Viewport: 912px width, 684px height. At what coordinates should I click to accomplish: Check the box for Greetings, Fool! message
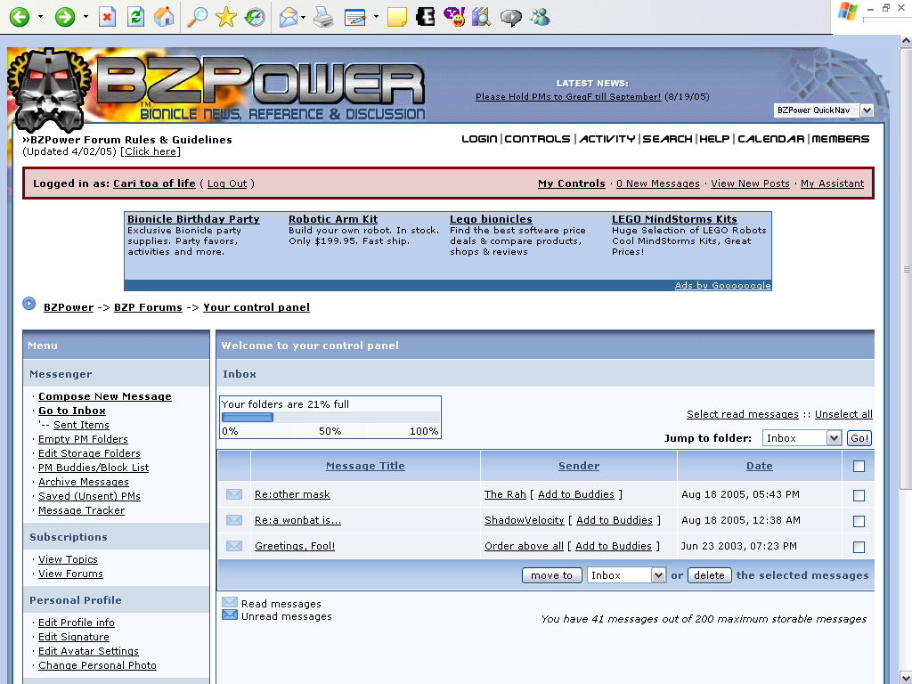[x=859, y=547]
